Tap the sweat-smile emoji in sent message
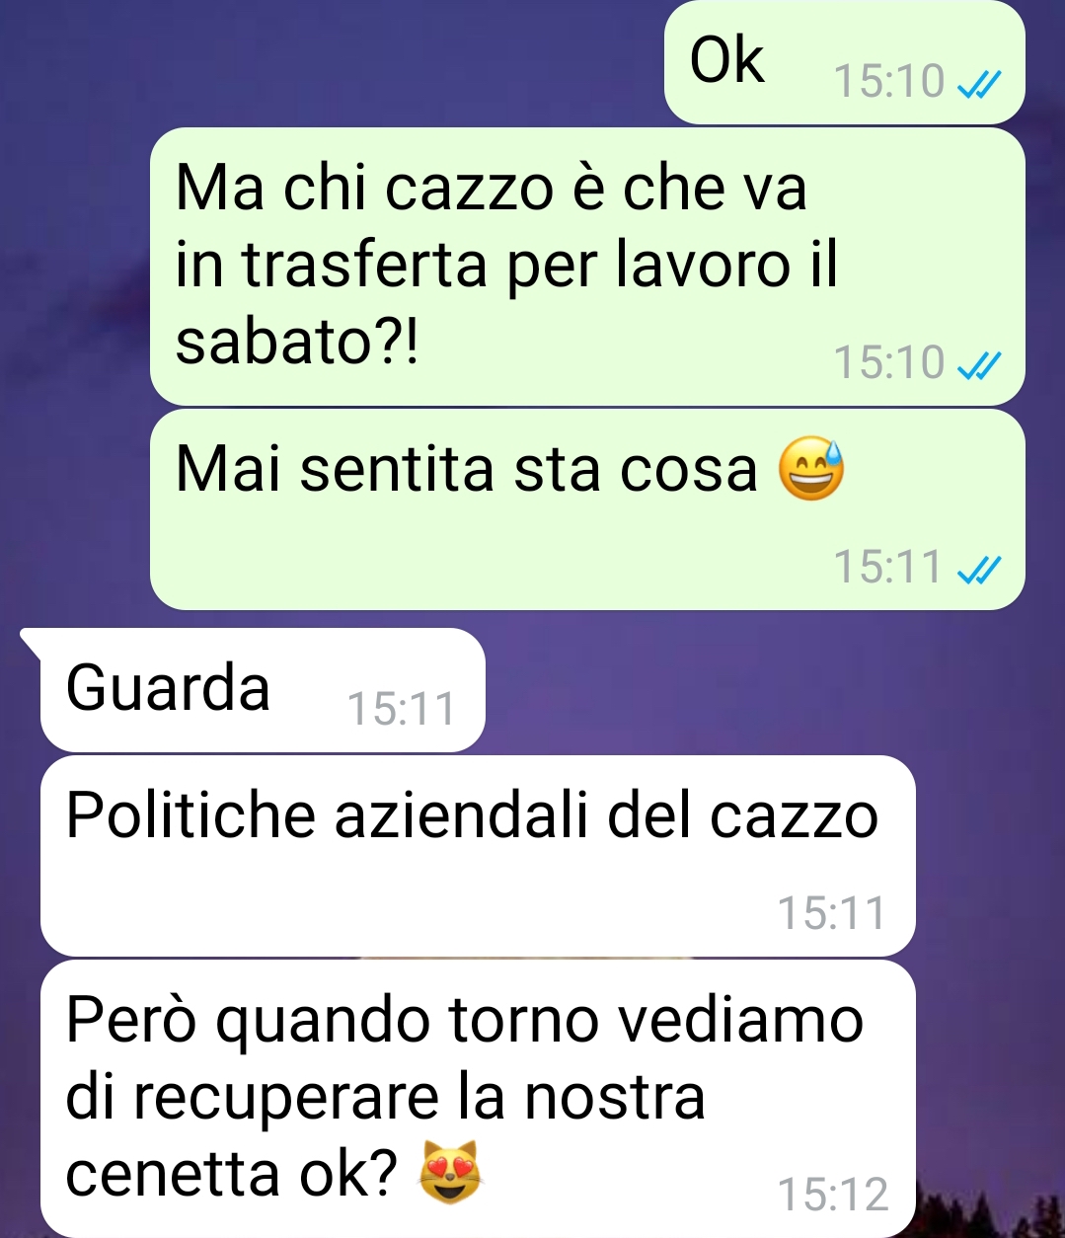 [811, 469]
